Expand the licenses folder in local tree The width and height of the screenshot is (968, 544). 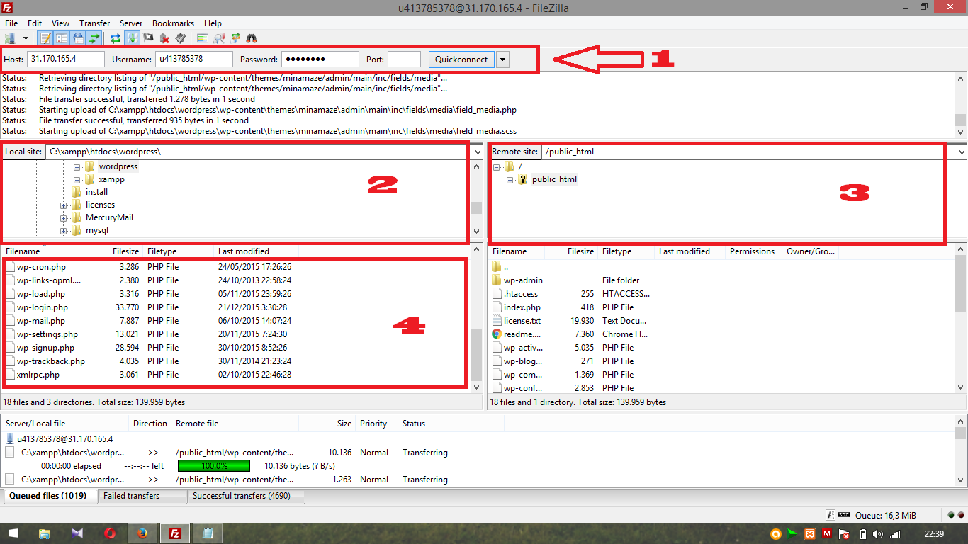tap(64, 205)
